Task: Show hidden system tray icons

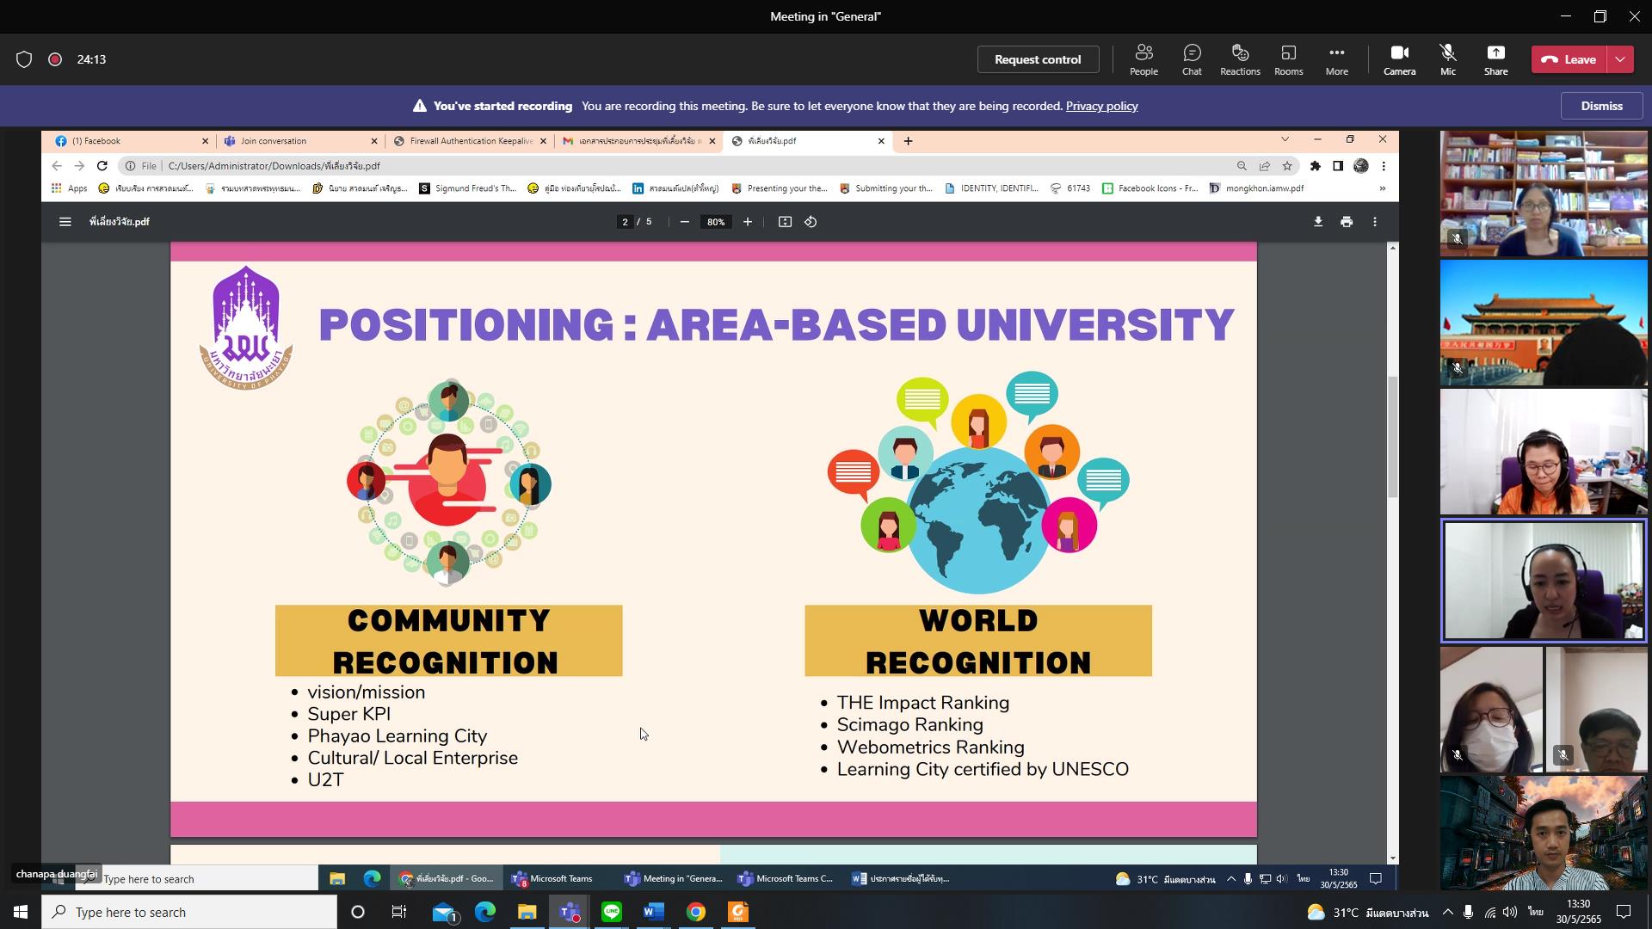Action: [1447, 913]
